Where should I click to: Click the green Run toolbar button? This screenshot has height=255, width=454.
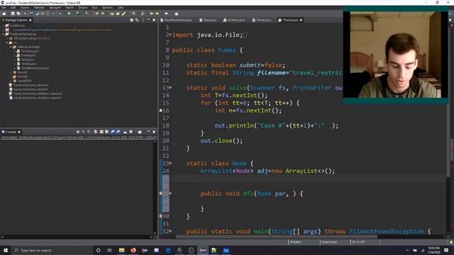pyautogui.click(x=69, y=13)
